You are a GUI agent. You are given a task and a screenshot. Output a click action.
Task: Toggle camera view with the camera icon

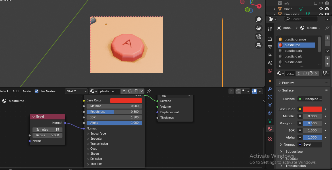259,37
